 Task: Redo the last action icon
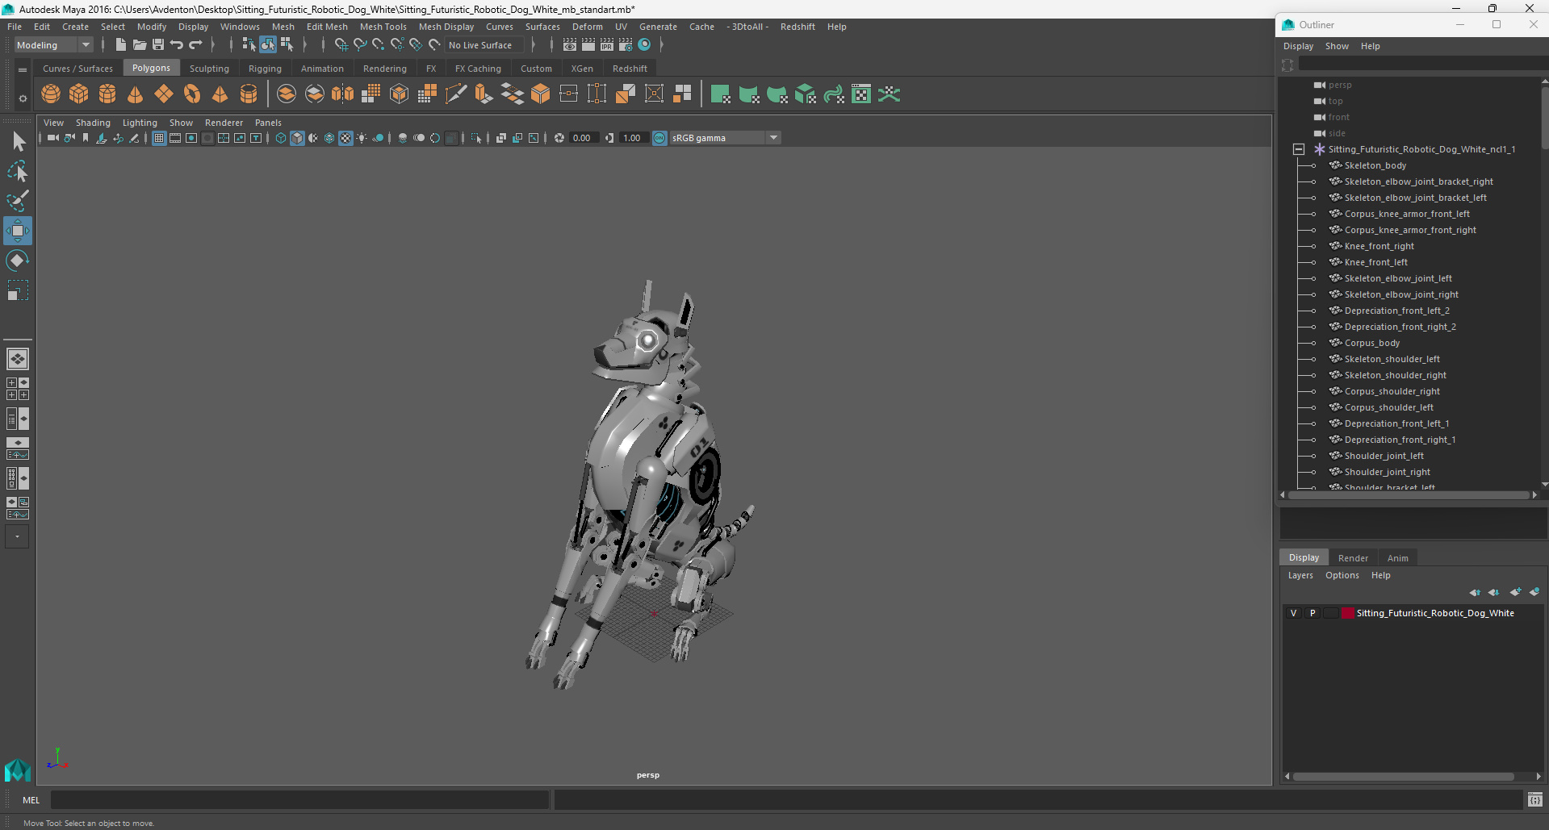[195, 45]
